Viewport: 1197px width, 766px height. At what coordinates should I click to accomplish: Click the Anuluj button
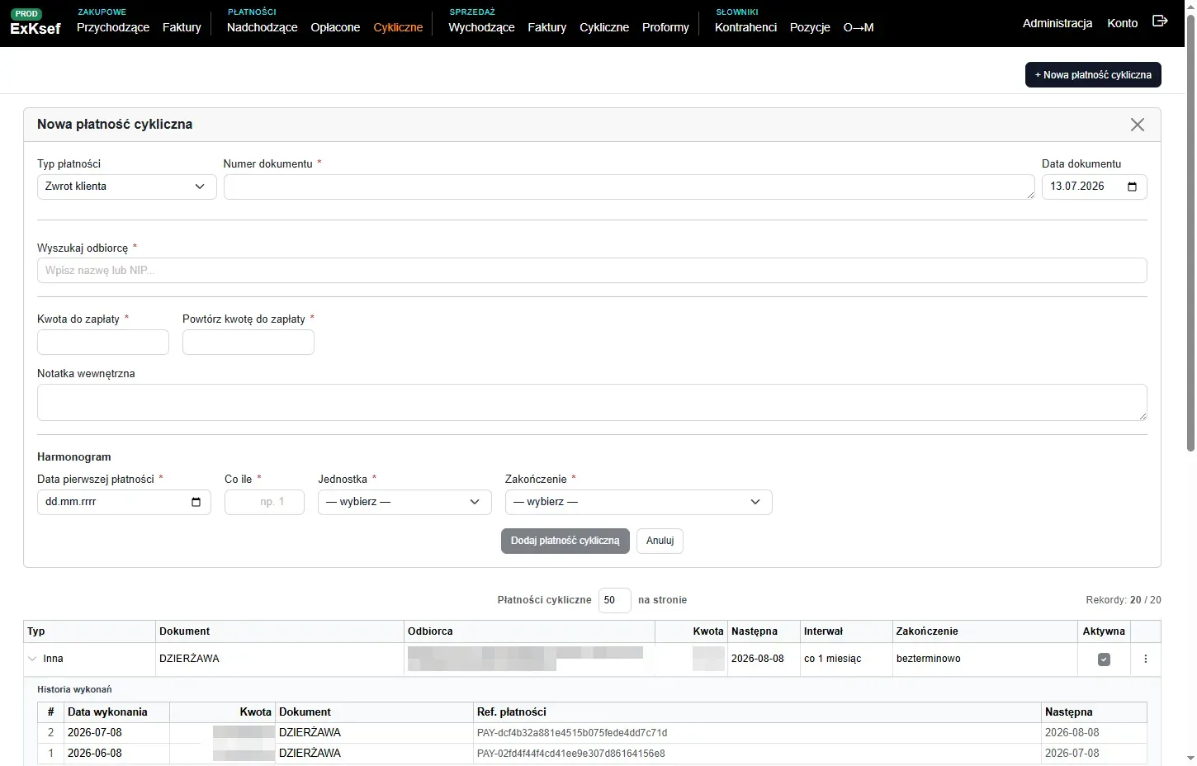coord(660,541)
